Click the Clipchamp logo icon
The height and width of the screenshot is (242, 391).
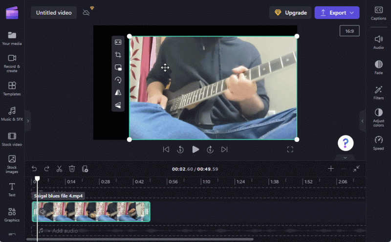click(x=12, y=13)
